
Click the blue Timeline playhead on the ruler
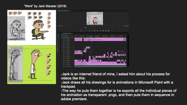click(91, 37)
